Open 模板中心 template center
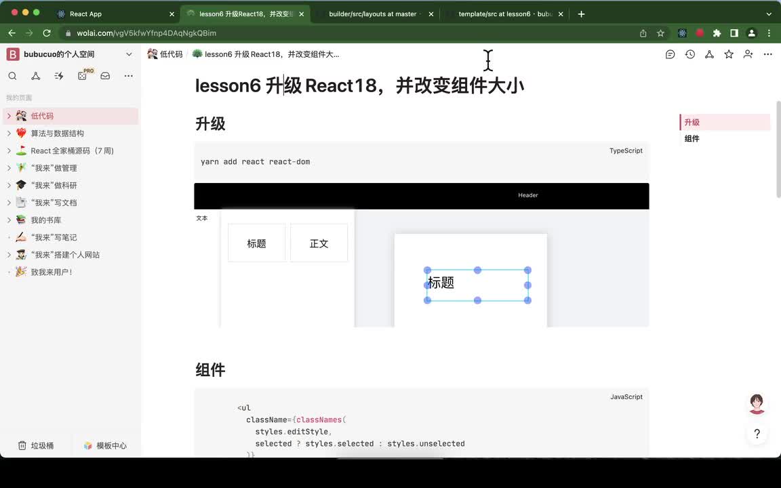Image resolution: width=781 pixels, height=488 pixels. pos(105,446)
